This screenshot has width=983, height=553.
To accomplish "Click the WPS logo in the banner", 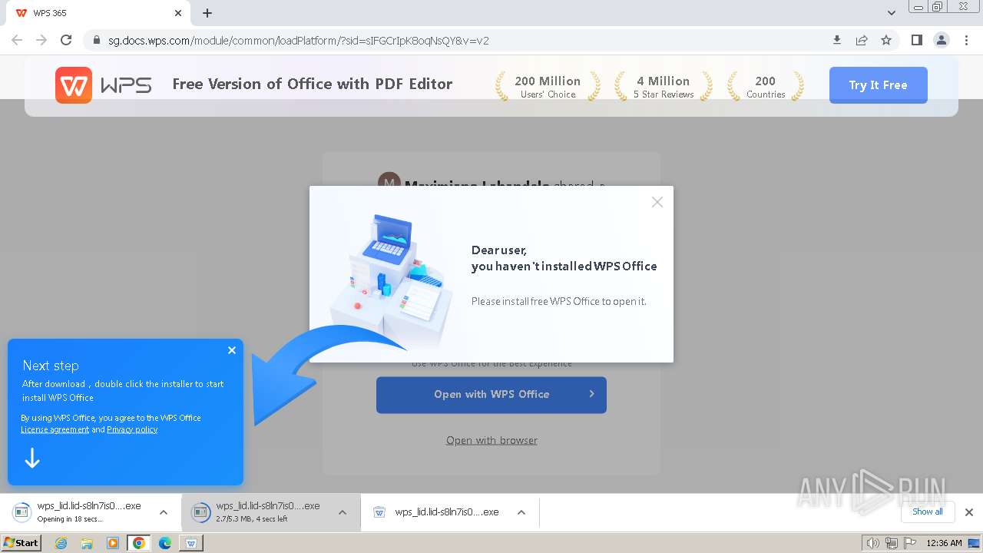I will click(103, 84).
